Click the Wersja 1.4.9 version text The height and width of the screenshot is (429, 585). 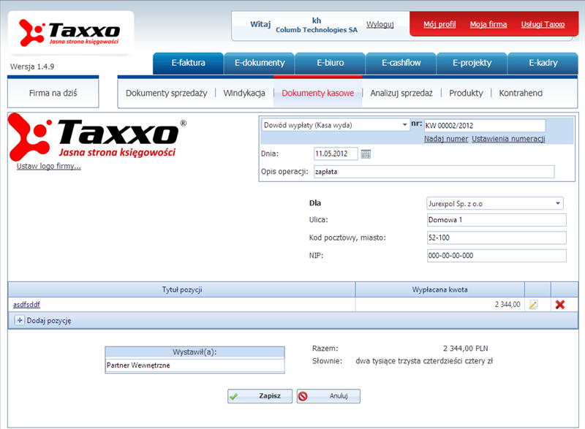(x=32, y=67)
